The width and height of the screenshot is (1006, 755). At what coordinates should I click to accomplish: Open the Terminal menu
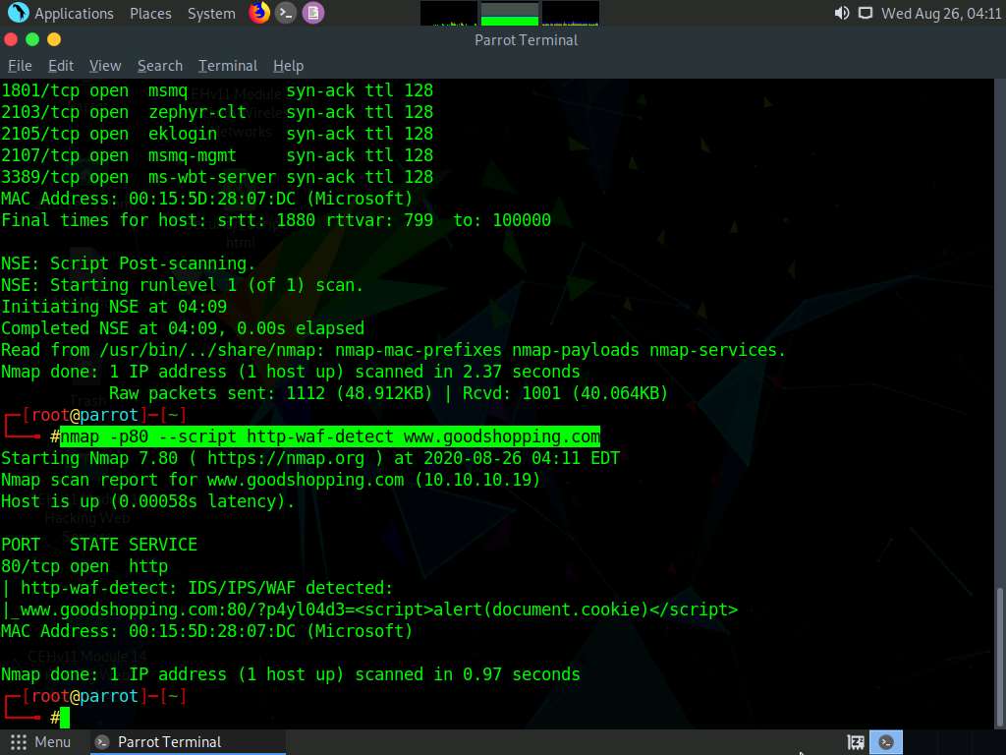click(x=228, y=66)
